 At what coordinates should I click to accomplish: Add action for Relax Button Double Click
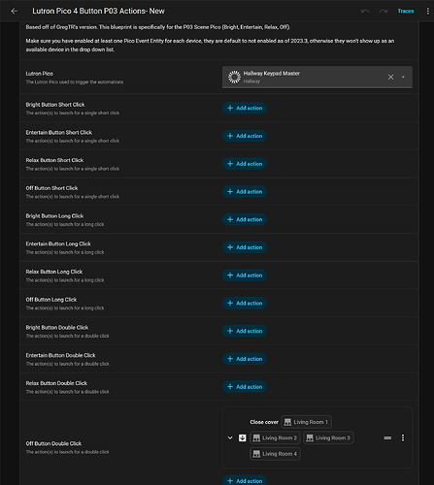pos(245,387)
